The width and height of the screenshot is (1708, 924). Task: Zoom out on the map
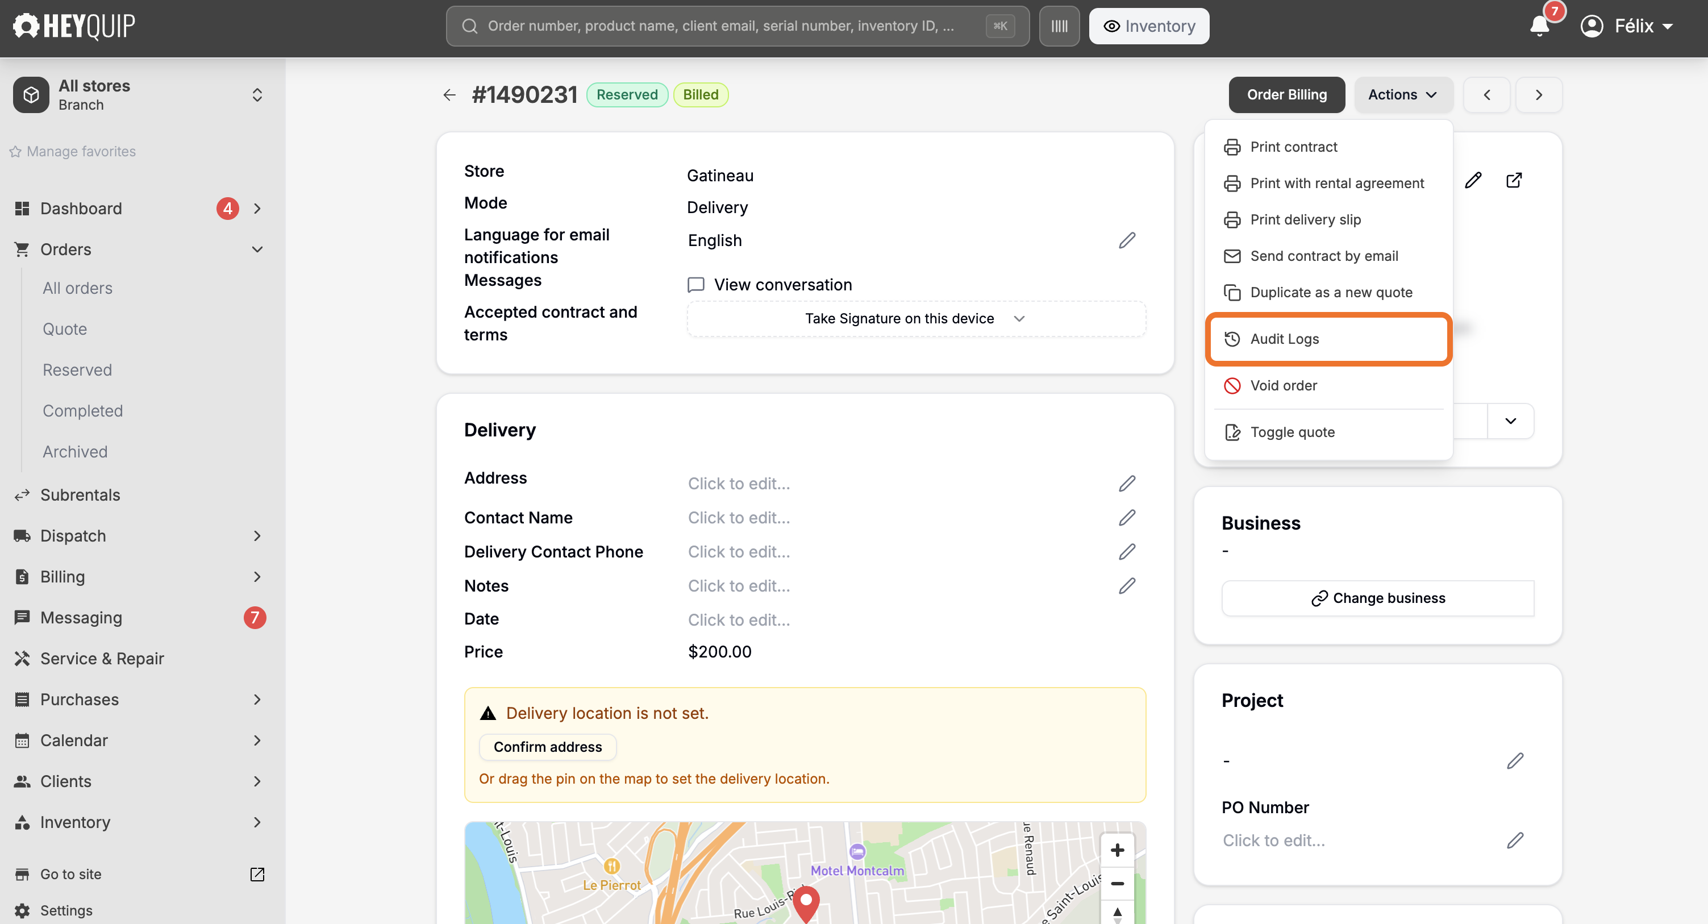coord(1117,883)
